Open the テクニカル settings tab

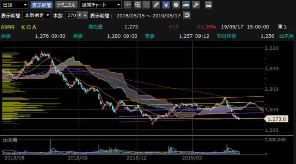click(66, 5)
